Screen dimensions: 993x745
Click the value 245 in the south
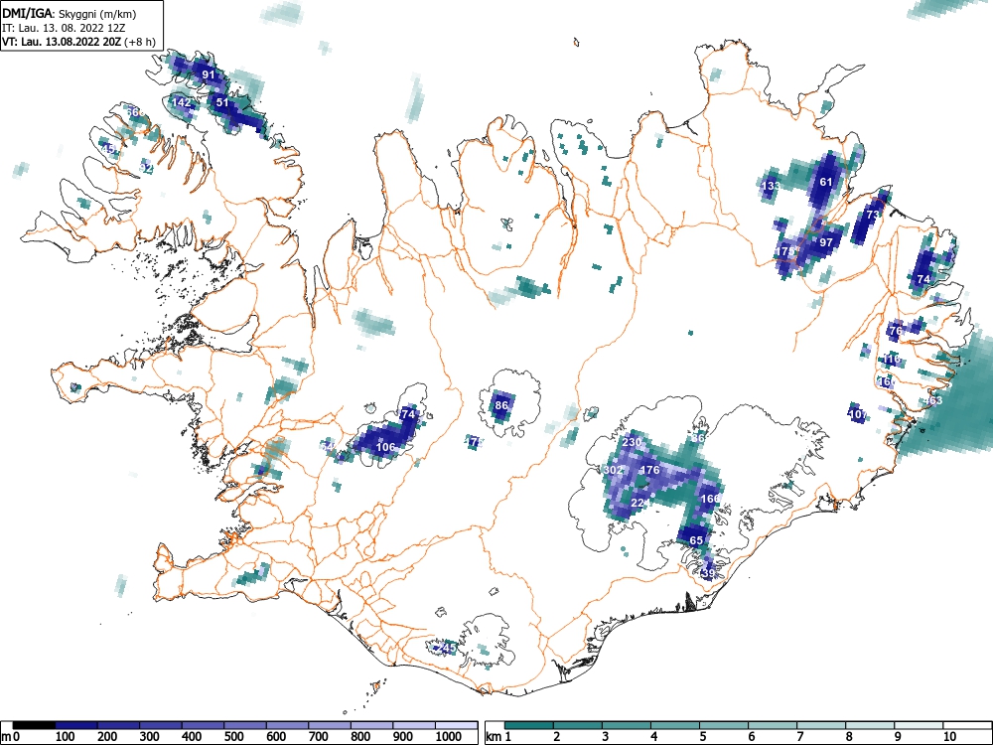[447, 648]
